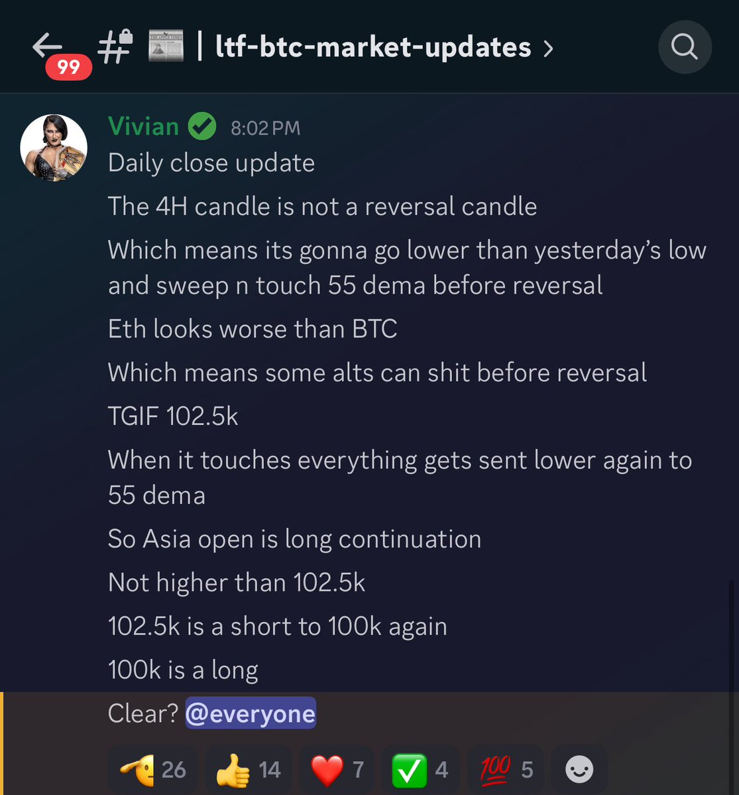Toggle the red heart reaction
739x795 pixels.
tap(337, 769)
